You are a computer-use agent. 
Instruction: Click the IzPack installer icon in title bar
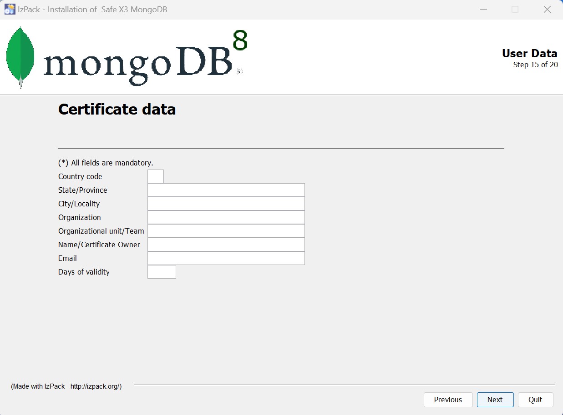pos(10,9)
